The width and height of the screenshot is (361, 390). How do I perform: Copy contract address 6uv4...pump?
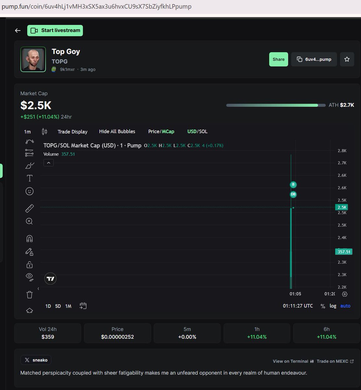pos(314,59)
